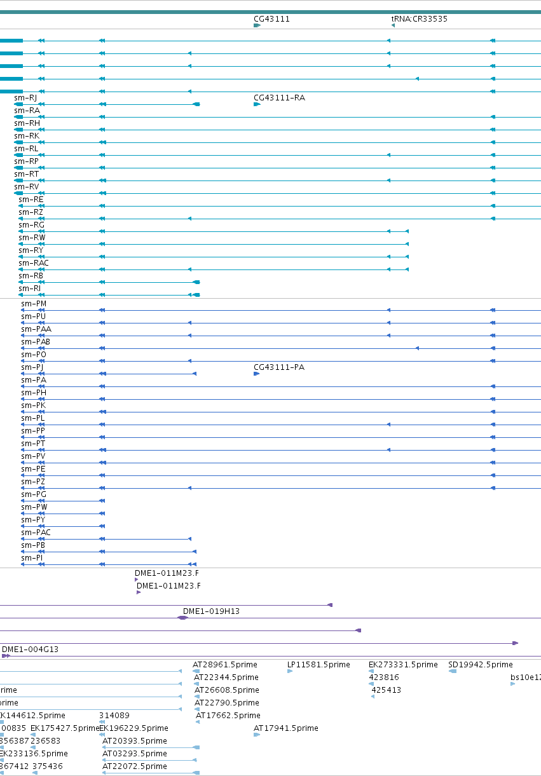Click the sm-RB transcript label
Image resolution: width=541 pixels, height=776 pixels.
pyautogui.click(x=31, y=276)
